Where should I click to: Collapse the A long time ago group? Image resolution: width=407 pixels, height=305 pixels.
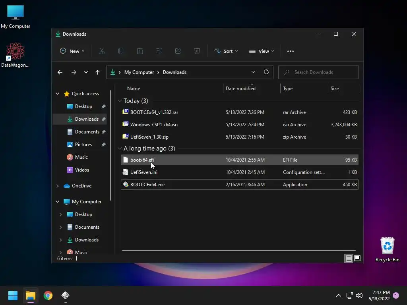pos(120,149)
